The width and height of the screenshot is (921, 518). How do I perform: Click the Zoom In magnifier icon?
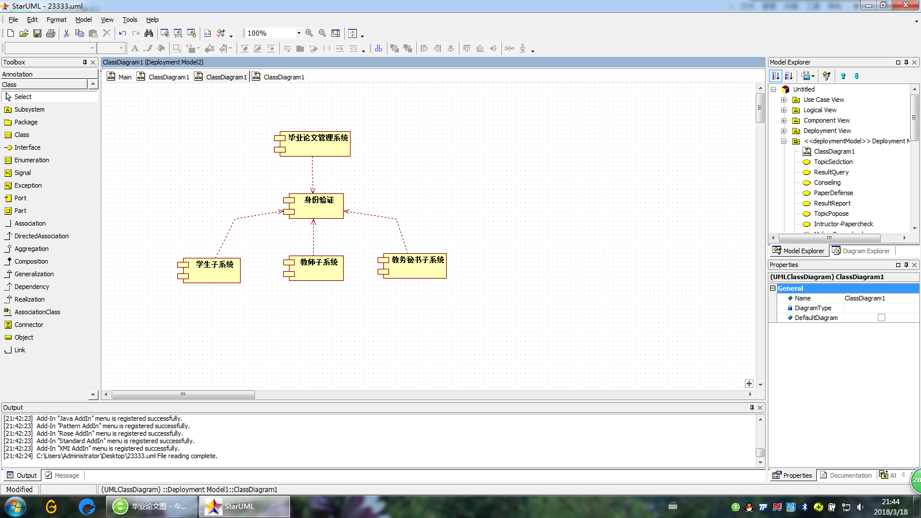(x=309, y=33)
